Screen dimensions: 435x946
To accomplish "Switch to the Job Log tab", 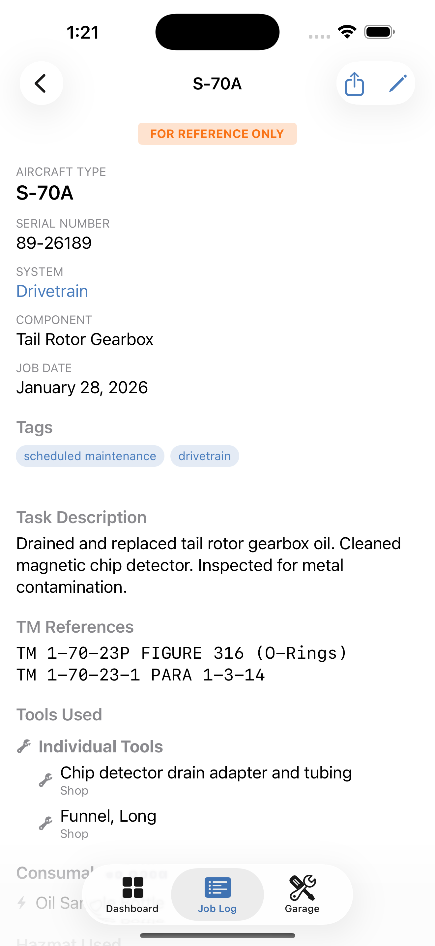I will (217, 895).
